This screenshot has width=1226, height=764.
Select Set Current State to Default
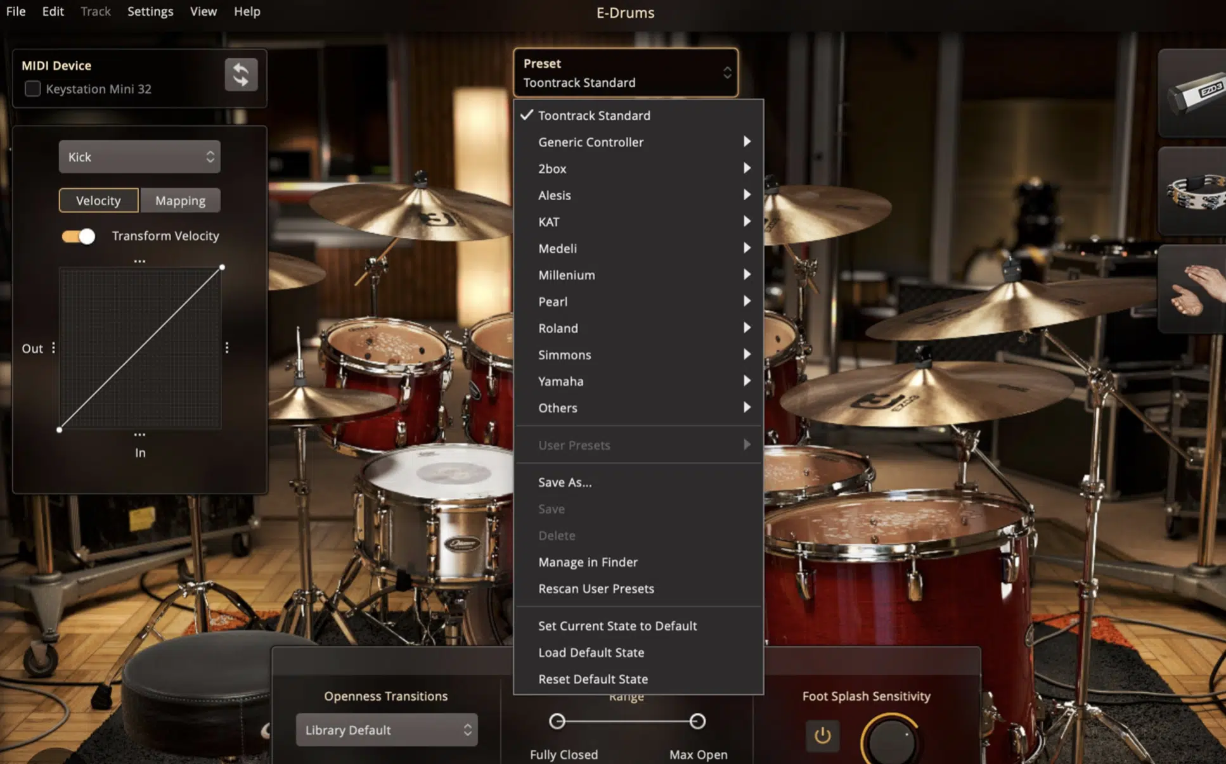click(x=617, y=625)
